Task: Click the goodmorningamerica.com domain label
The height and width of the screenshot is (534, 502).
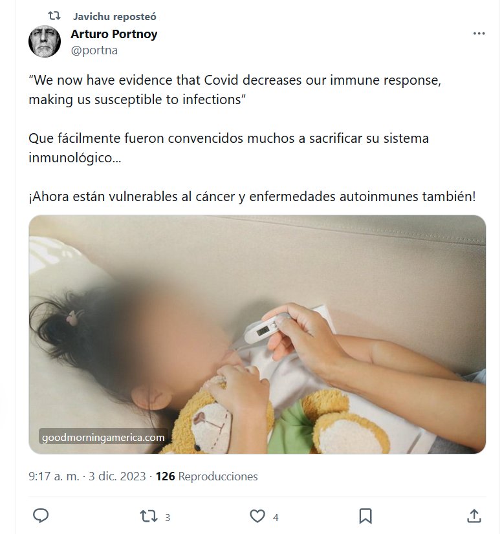Action: coord(103,437)
